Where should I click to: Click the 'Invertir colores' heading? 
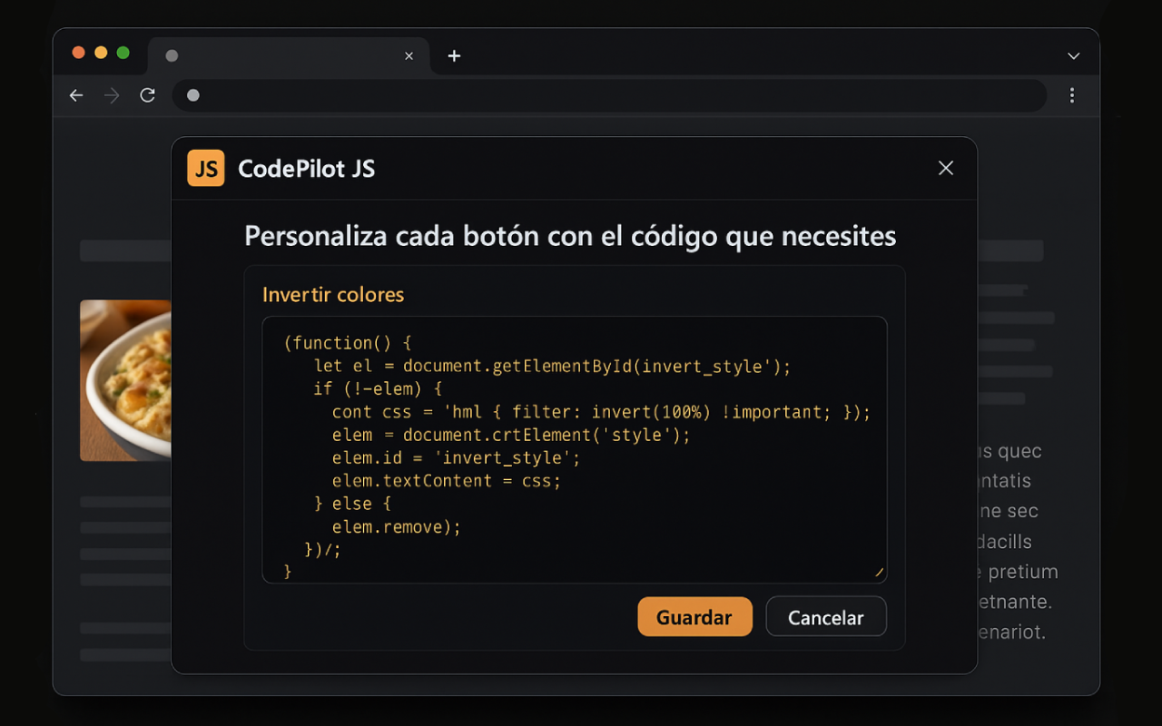[333, 294]
